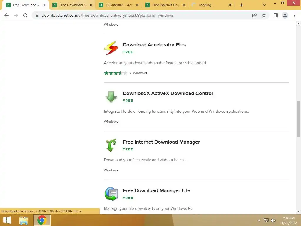301x226 pixels.
Task: Open the network status tray icon
Action: click(x=266, y=220)
